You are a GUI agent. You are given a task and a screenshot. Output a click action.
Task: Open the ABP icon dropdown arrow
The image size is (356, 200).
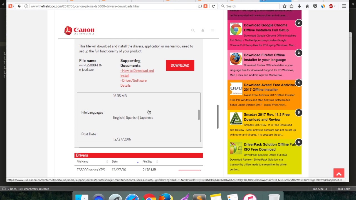pyautogui.click(x=335, y=6)
